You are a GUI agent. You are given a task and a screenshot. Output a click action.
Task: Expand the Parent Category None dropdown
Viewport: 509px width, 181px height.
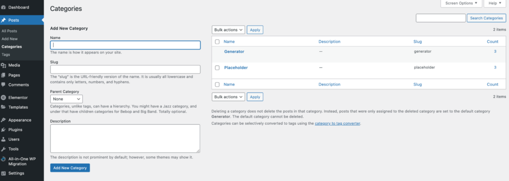67,99
